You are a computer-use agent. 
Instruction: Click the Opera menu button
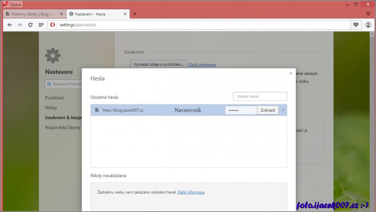click(12, 4)
